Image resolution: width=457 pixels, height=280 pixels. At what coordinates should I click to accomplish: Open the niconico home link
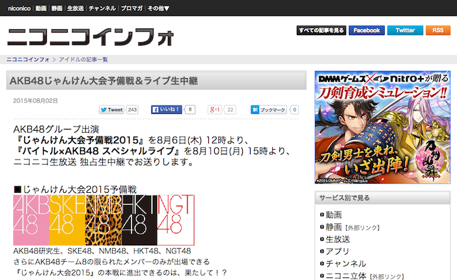(x=20, y=8)
